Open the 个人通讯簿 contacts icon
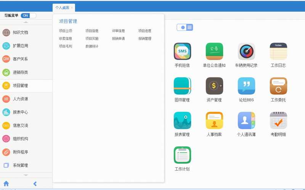 pyautogui.click(x=246, y=120)
